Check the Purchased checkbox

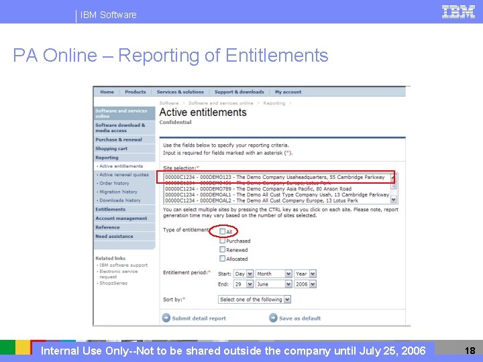tap(223, 241)
